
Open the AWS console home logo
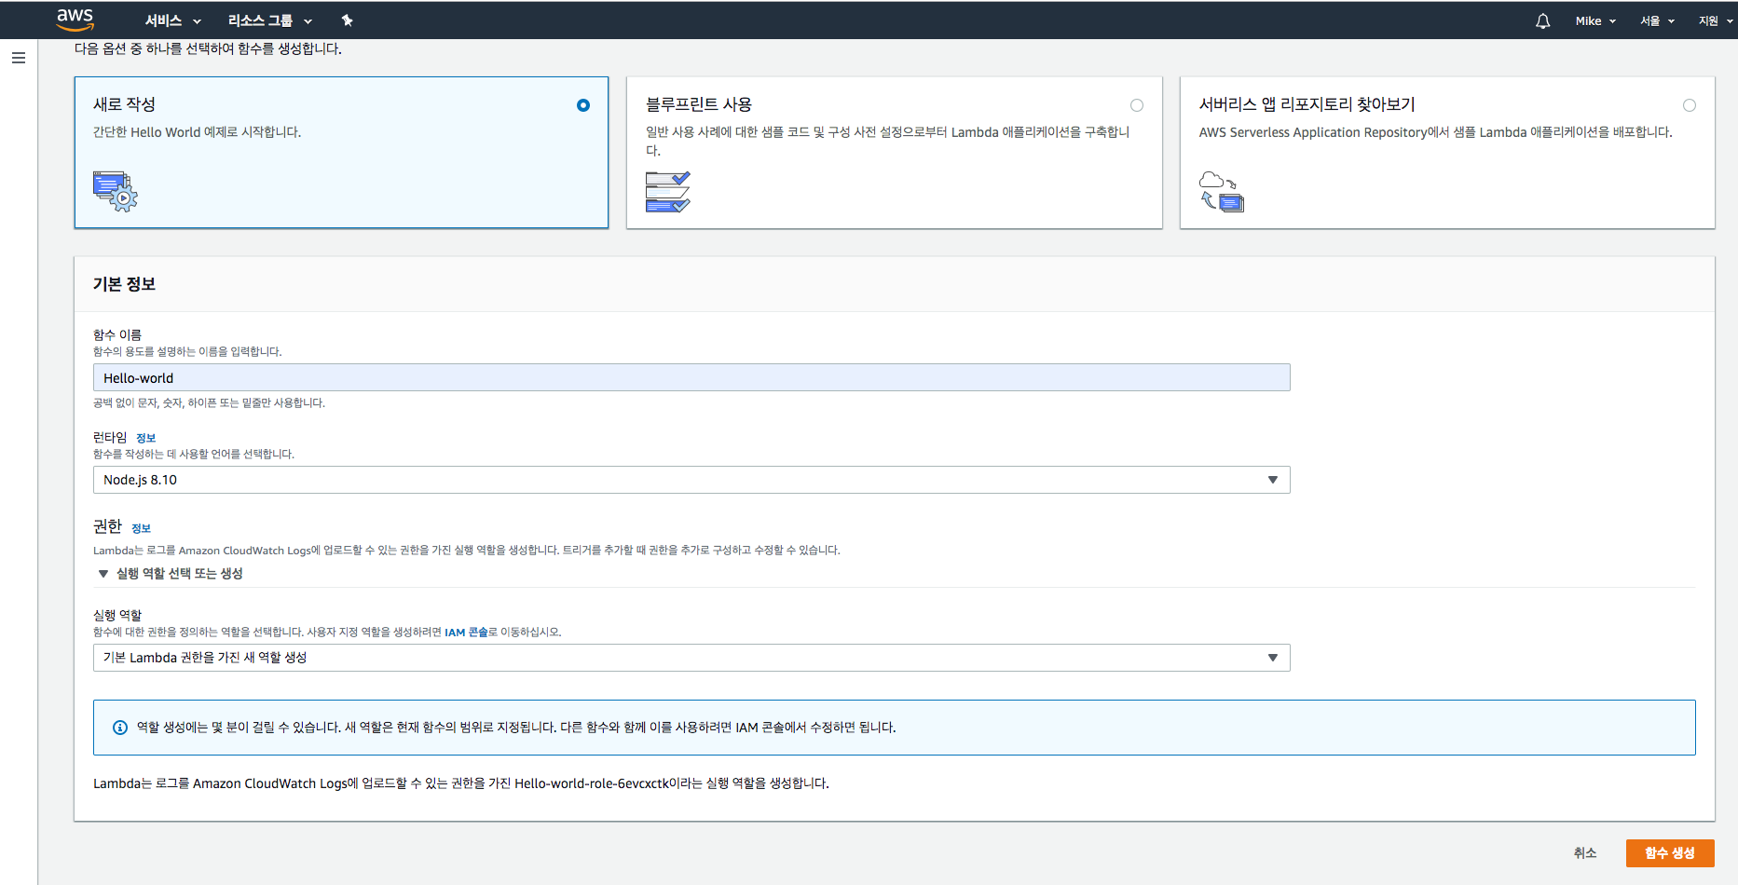[75, 20]
